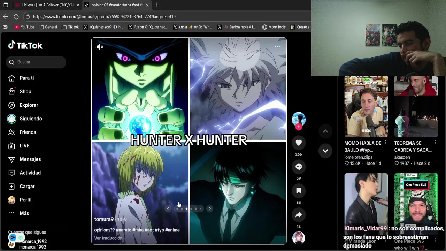Click the TikTok URL in the address bar
This screenshot has width=446, height=251.
[x=104, y=17]
